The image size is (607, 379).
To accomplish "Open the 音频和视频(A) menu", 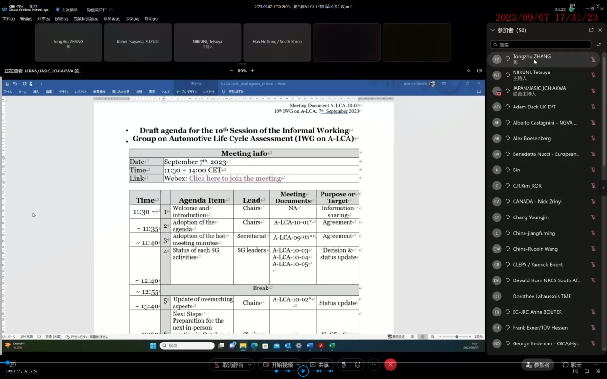I will point(85,19).
